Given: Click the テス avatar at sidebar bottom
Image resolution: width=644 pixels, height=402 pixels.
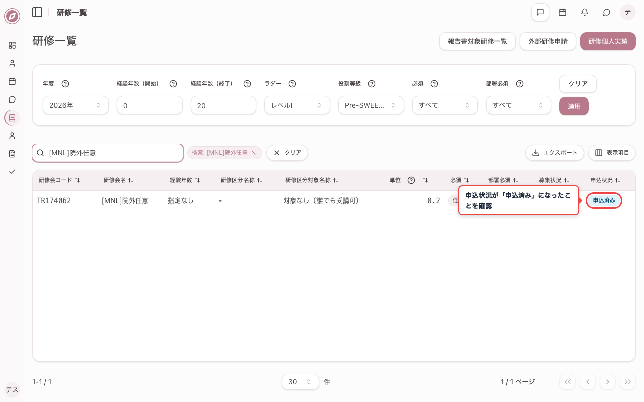Looking at the screenshot, I should coord(12,390).
